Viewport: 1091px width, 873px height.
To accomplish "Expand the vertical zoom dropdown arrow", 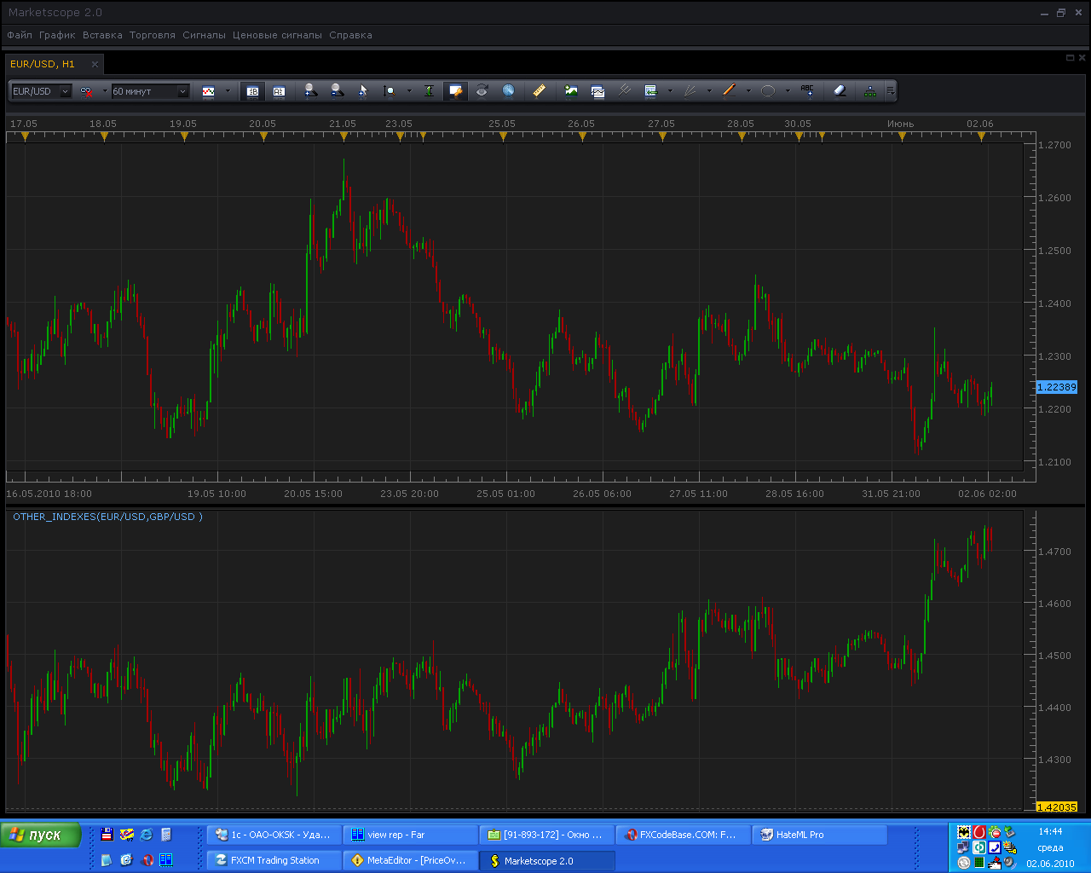I will (409, 91).
